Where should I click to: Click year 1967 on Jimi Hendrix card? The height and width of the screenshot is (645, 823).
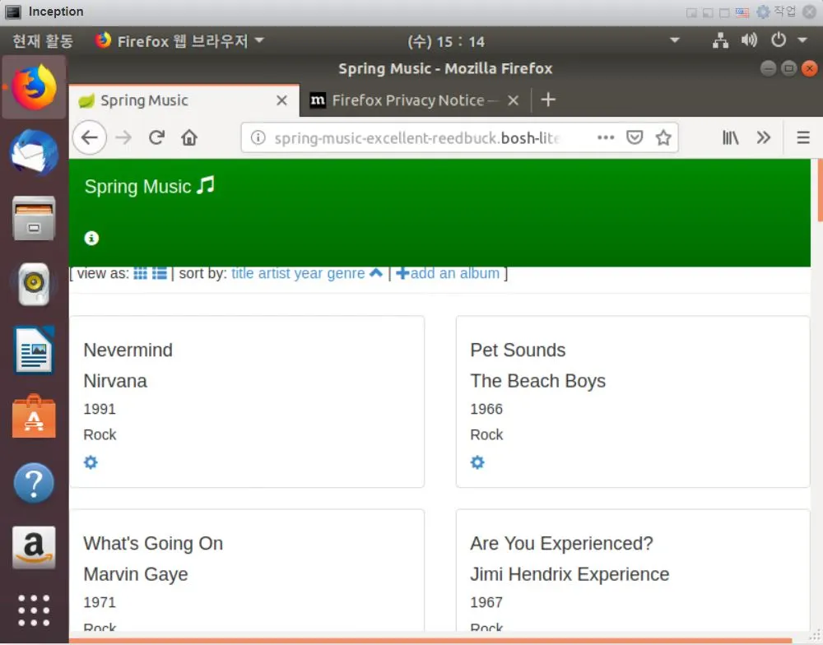[486, 602]
